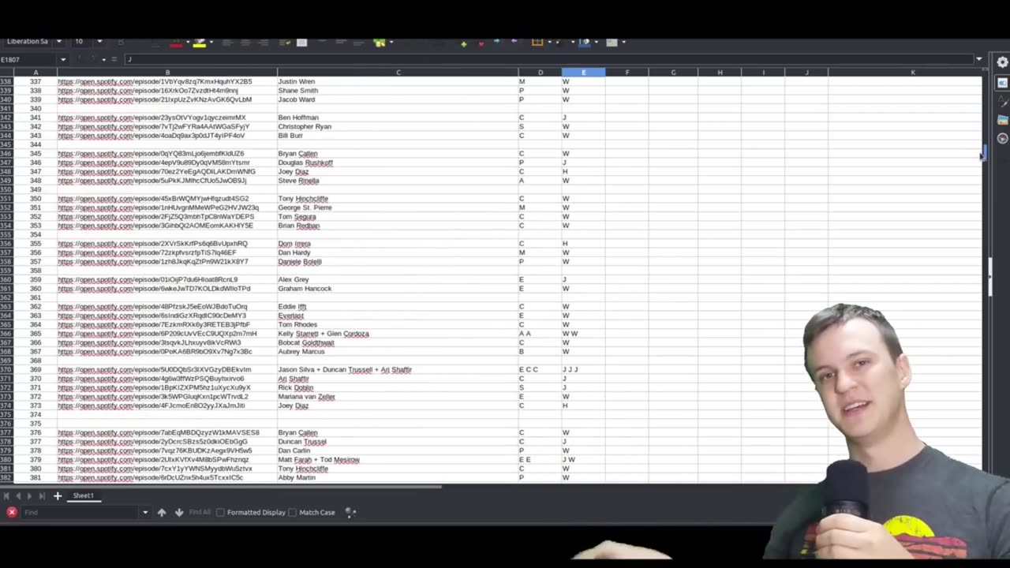Click Find All button
Viewport: 1010px width, 568px height.
200,512
